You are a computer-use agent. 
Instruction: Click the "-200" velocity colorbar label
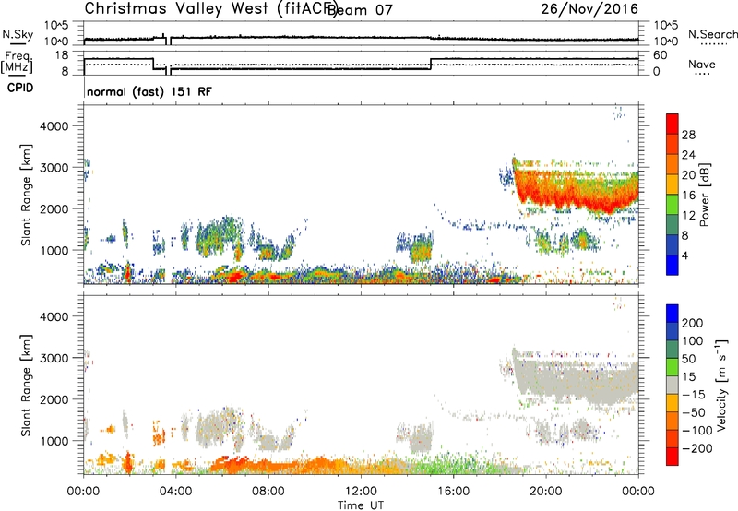[697, 448]
